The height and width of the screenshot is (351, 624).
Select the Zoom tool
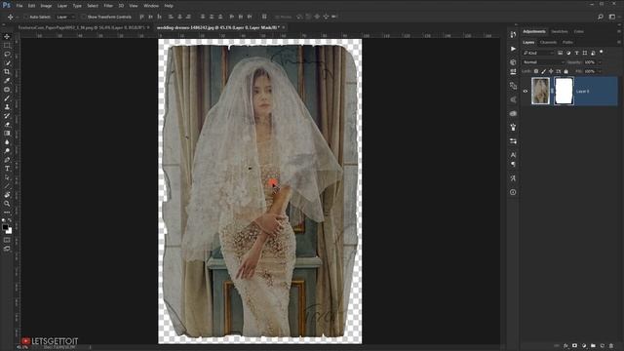coord(7,204)
